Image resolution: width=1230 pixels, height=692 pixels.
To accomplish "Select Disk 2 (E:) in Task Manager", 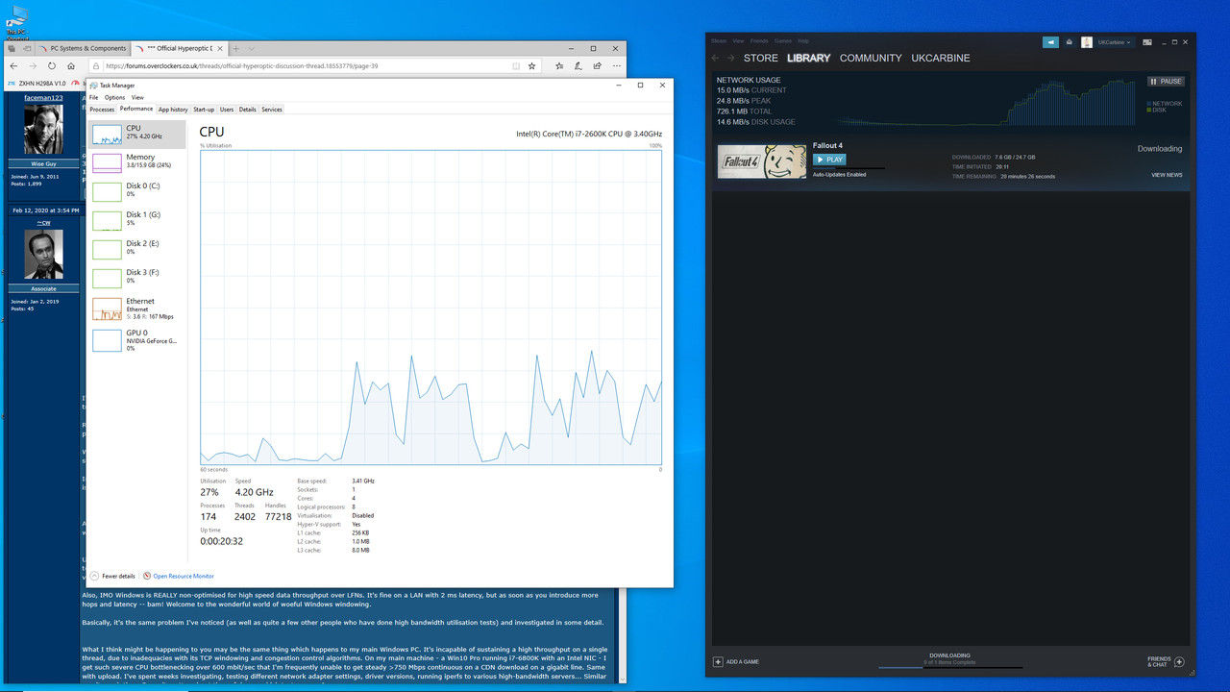I will coord(136,249).
